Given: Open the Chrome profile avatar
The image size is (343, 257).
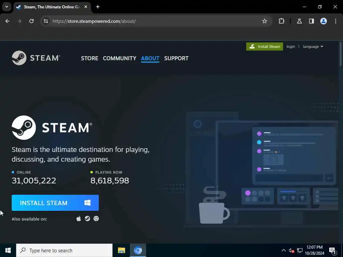Looking at the screenshot, I should coord(324,21).
